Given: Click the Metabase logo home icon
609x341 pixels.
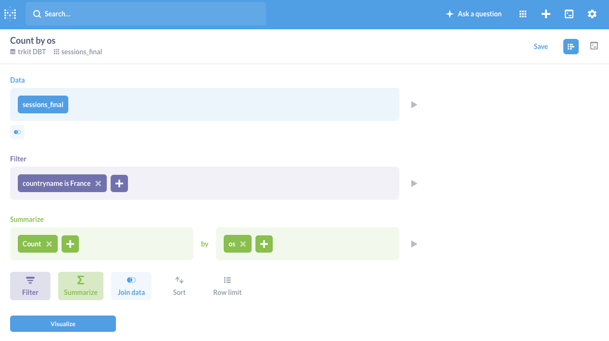Looking at the screenshot, I should click(10, 14).
